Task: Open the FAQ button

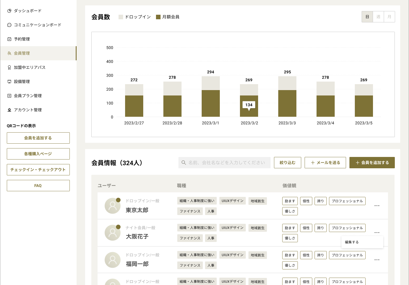Action: click(x=38, y=186)
